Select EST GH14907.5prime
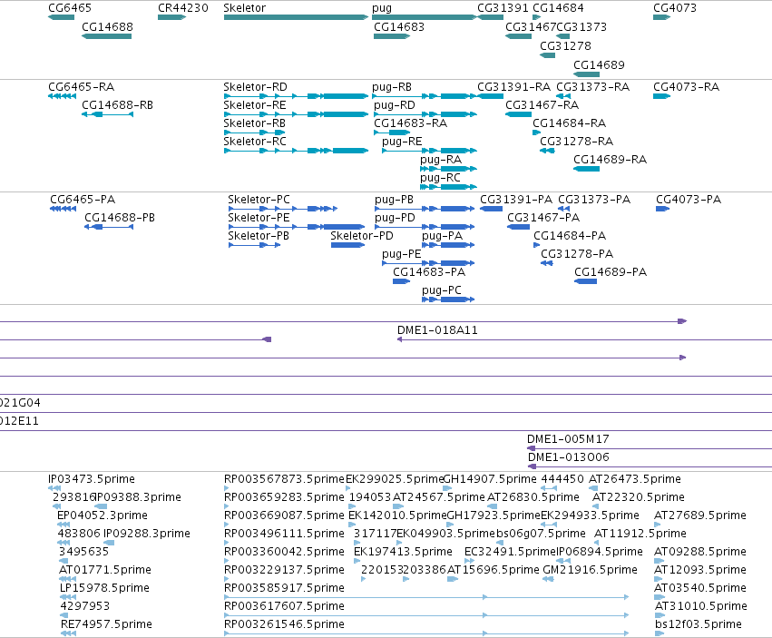Viewport: 772px width, 638px height. [x=447, y=489]
